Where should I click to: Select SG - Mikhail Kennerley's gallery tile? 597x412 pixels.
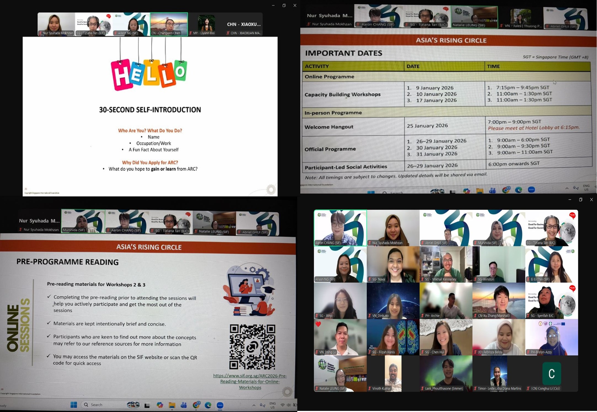pyautogui.click(x=446, y=264)
